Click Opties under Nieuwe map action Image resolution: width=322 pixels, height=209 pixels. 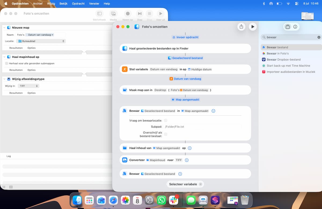[x=31, y=48]
